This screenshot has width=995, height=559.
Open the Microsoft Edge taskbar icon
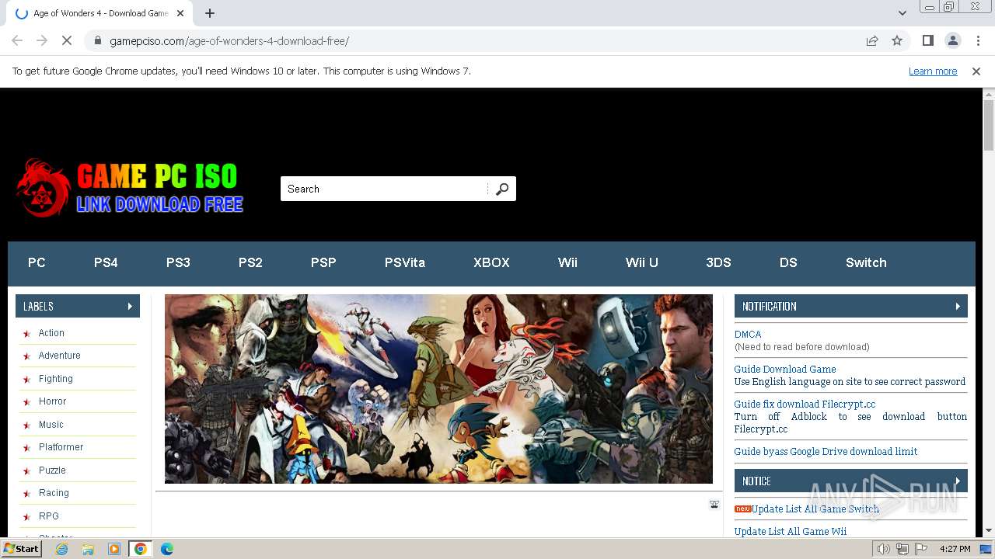pos(167,549)
